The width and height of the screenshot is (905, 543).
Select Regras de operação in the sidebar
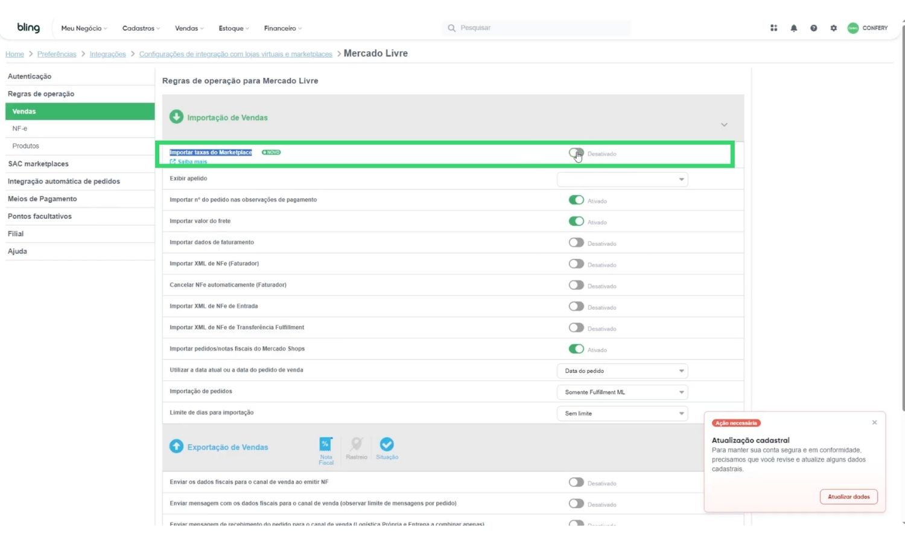click(x=80, y=94)
